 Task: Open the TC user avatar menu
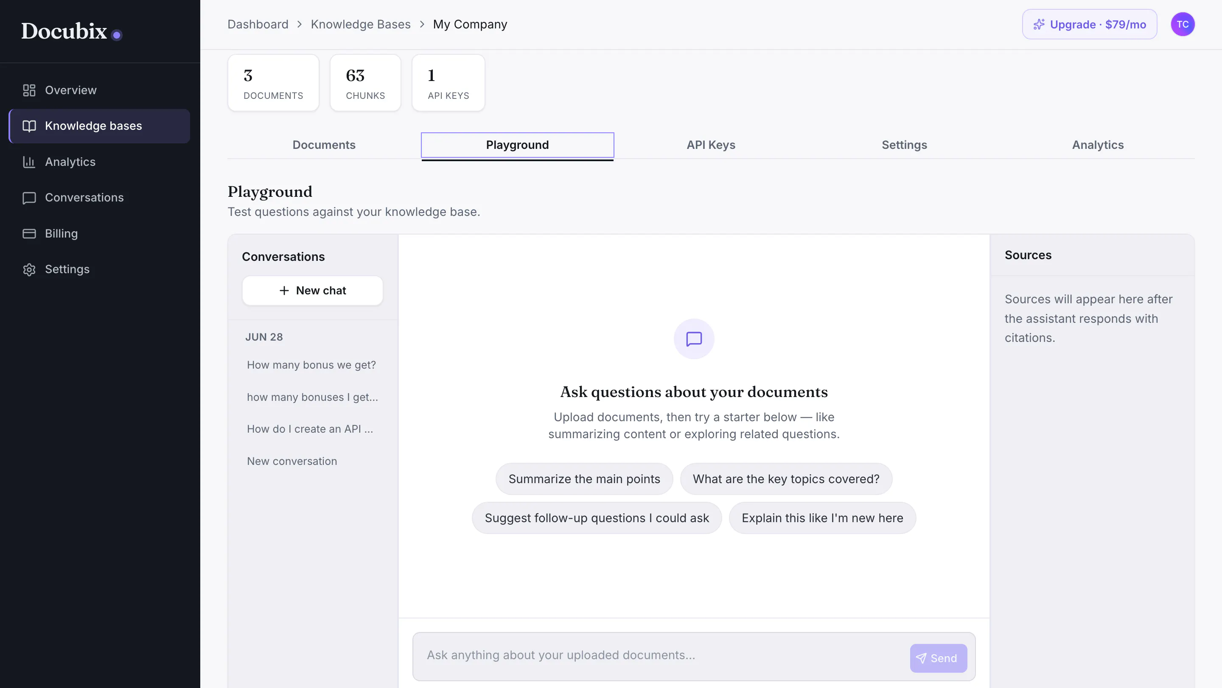[1183, 24]
